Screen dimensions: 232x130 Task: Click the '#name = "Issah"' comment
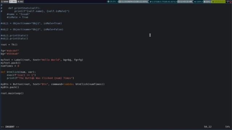(x=18, y=14)
